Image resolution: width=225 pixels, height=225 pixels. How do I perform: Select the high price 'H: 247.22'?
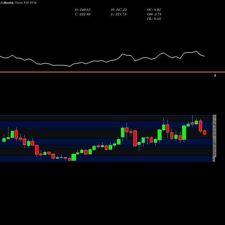(x=119, y=10)
